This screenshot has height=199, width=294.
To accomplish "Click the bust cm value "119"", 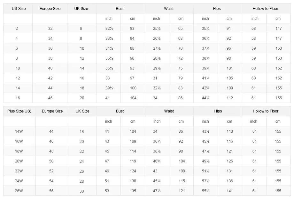I will click(x=133, y=161).
